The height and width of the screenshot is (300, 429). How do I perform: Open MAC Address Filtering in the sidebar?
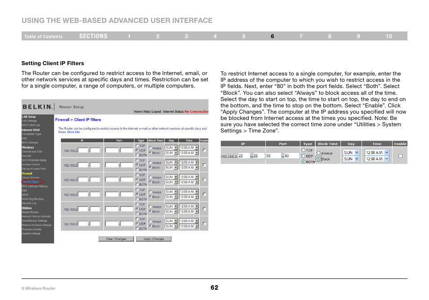pos(35,186)
